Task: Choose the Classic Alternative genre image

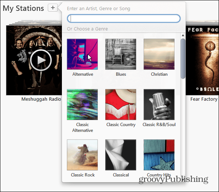Action: coord(82,104)
